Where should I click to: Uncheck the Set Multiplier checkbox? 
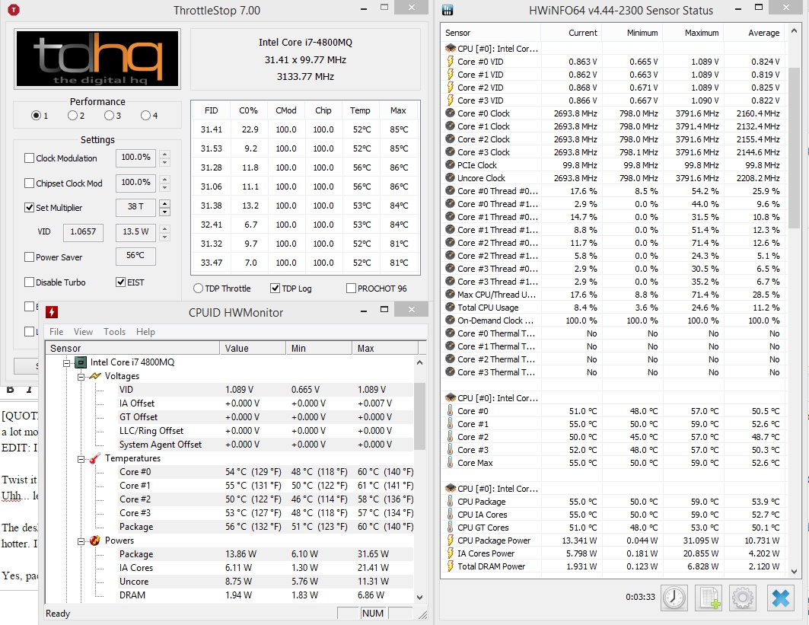[30, 208]
